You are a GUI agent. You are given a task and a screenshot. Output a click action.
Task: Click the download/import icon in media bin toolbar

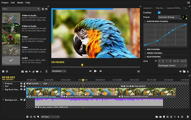pos(41,71)
